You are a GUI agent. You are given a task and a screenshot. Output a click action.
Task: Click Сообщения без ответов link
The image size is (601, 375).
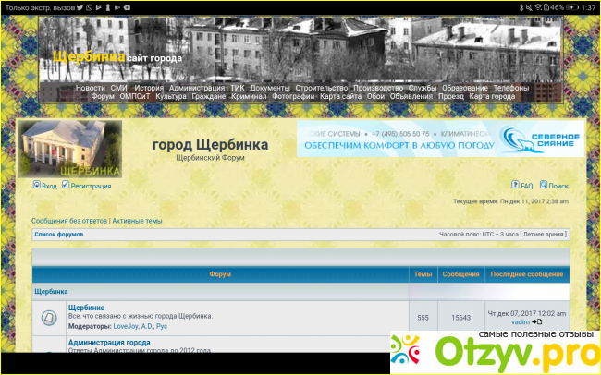(x=69, y=221)
